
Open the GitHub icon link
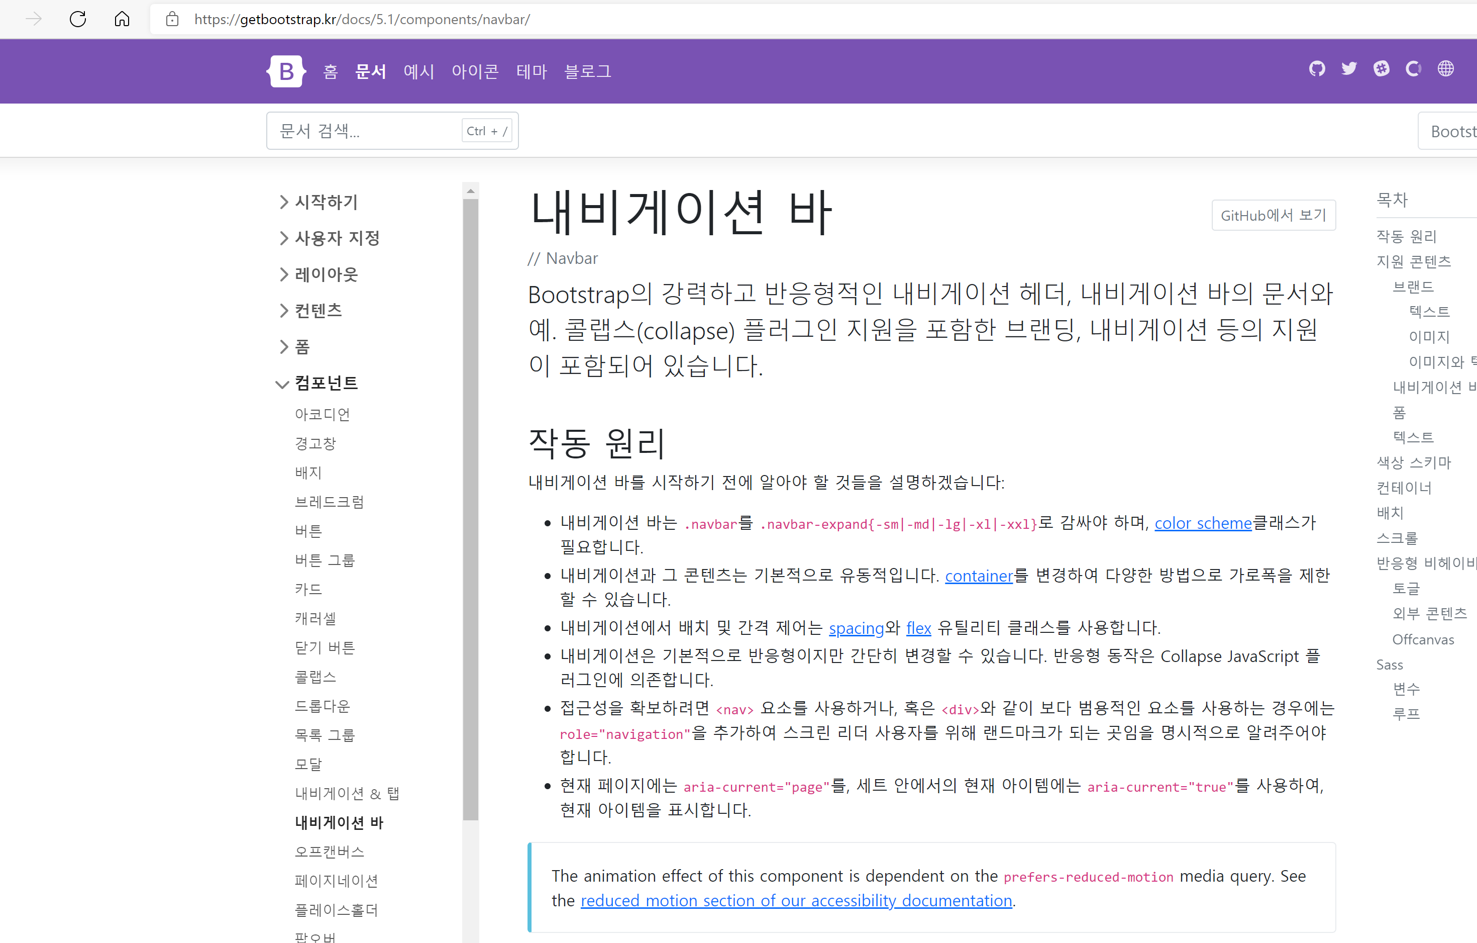[1316, 69]
